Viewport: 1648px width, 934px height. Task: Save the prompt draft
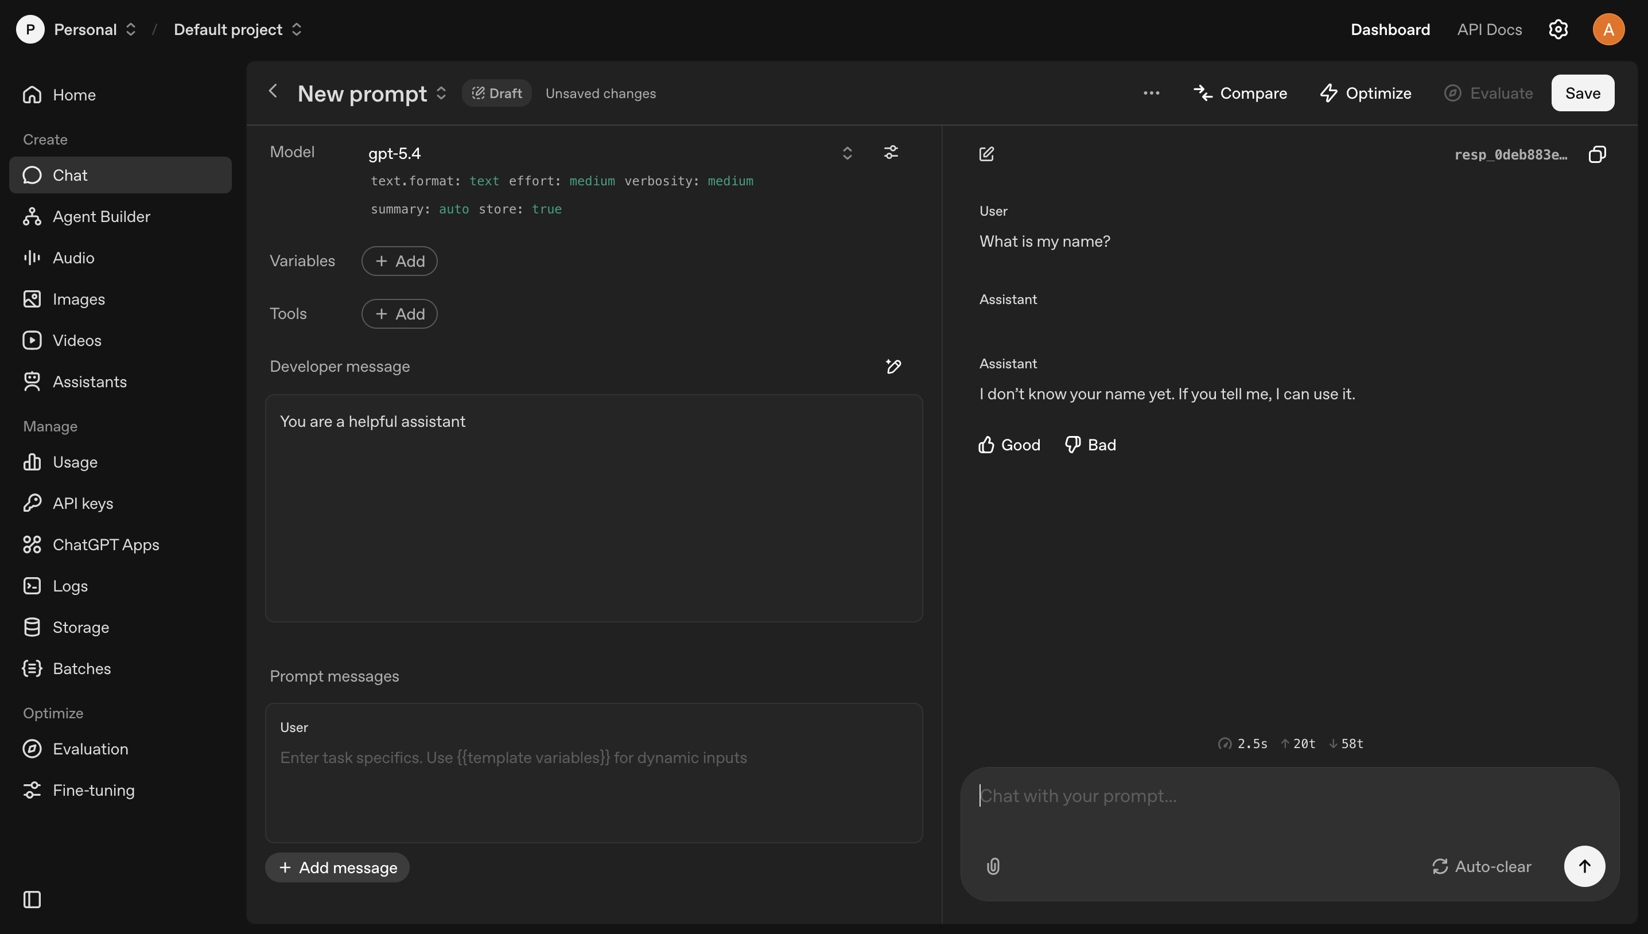[x=1583, y=93]
